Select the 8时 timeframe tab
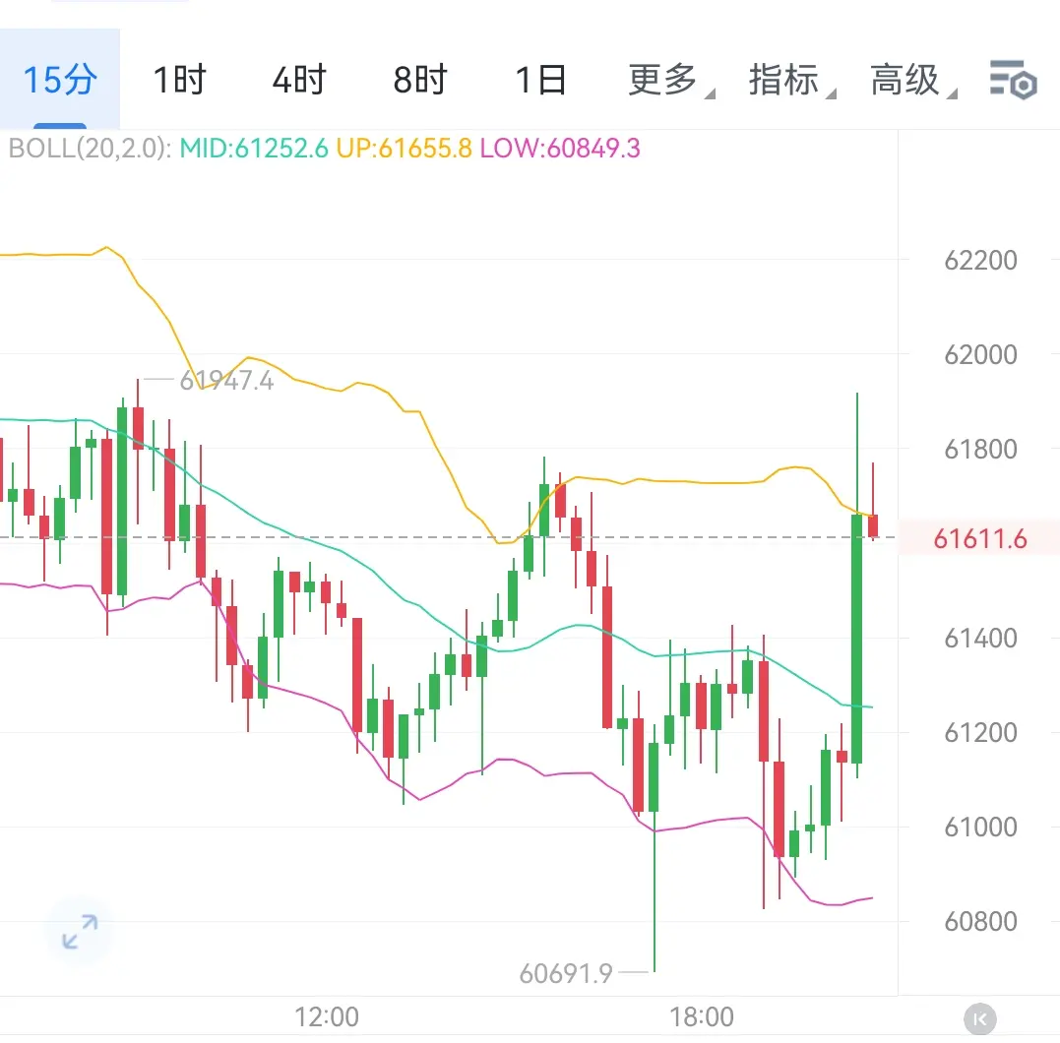 point(420,80)
